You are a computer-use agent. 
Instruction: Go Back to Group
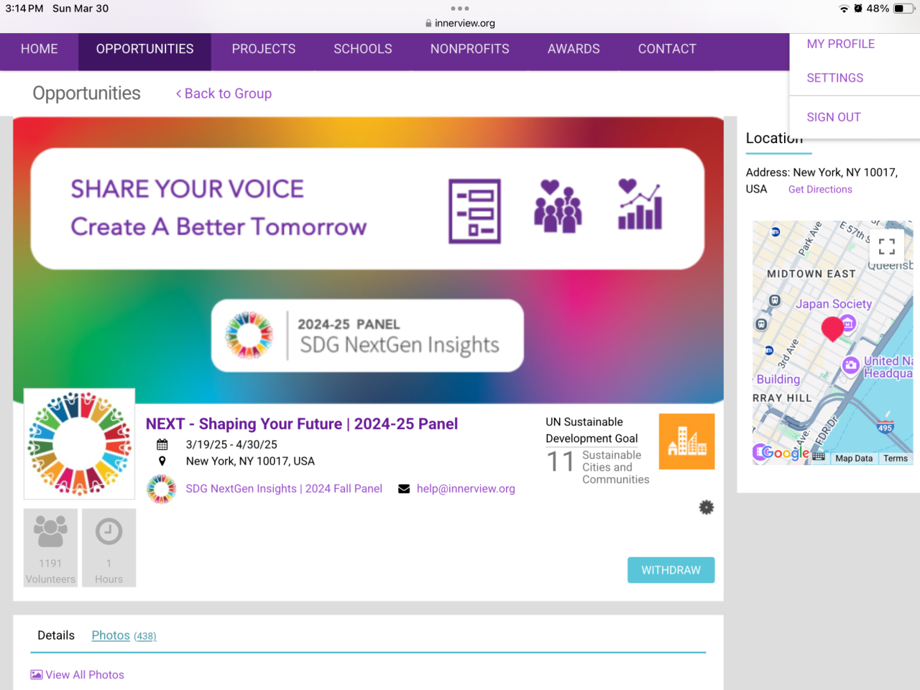coord(224,93)
